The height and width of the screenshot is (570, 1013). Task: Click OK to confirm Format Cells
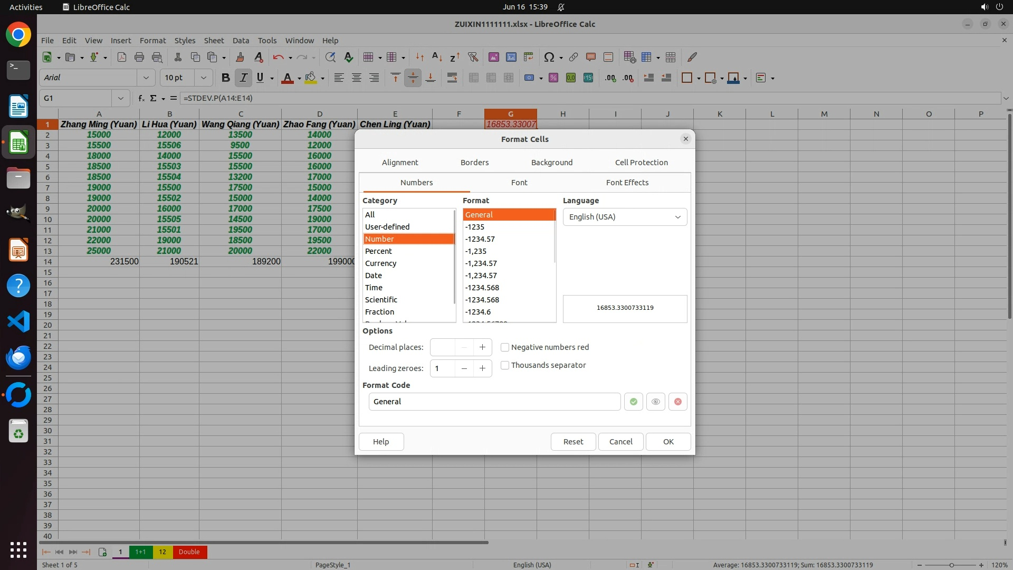coord(668,442)
